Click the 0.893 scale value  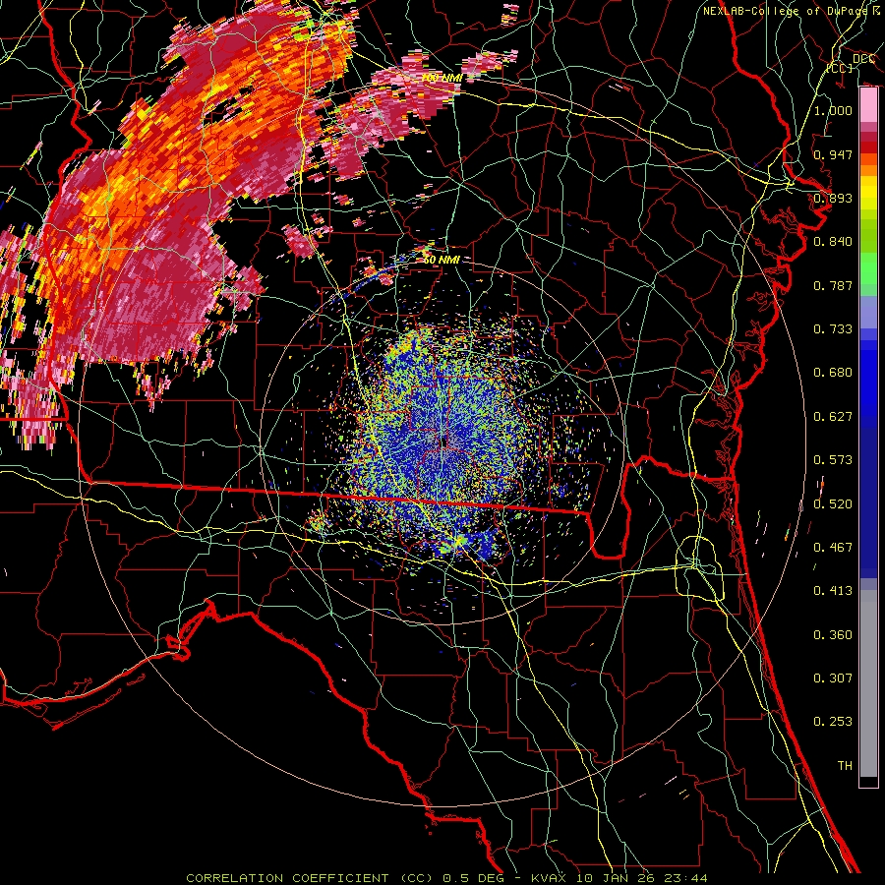833,198
